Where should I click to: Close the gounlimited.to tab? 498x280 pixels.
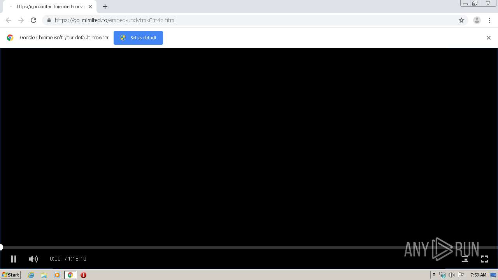(90, 7)
